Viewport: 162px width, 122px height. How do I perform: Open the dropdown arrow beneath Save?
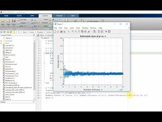pos(14,26)
